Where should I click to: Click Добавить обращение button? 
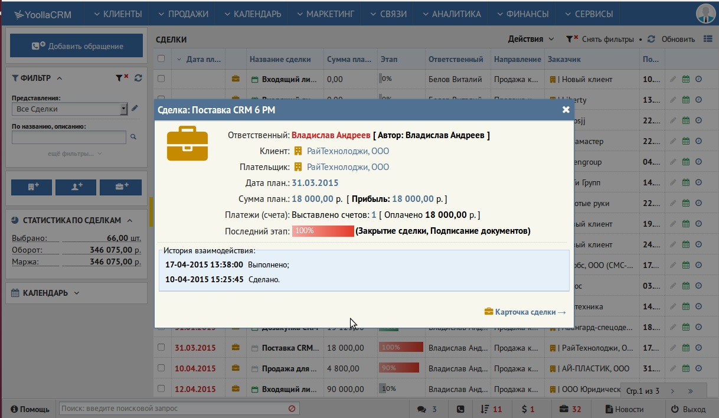click(x=77, y=46)
